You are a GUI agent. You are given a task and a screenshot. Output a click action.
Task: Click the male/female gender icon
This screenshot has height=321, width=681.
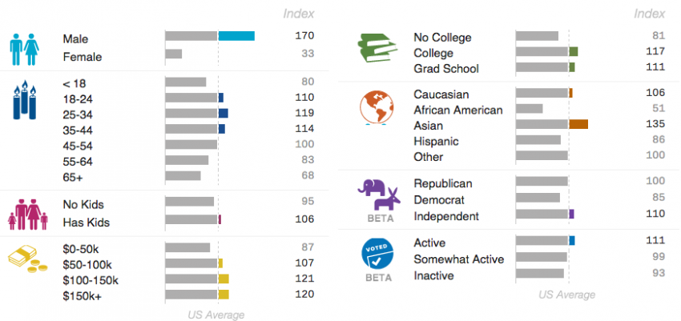coord(25,49)
